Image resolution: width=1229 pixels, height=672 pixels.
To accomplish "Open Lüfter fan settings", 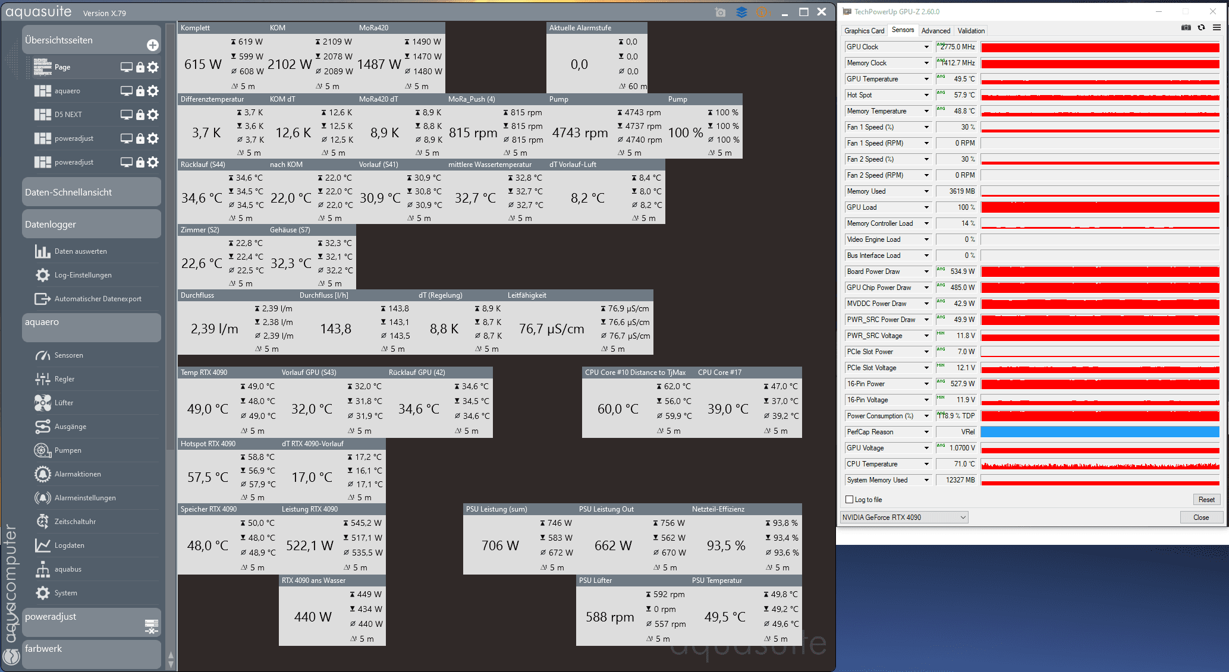I will click(64, 403).
